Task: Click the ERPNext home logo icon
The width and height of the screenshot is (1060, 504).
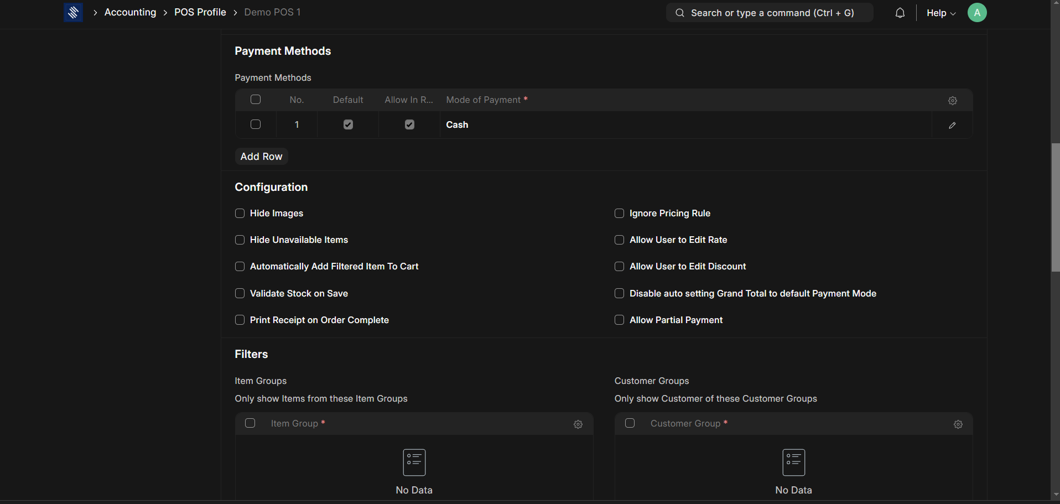Action: (x=73, y=12)
